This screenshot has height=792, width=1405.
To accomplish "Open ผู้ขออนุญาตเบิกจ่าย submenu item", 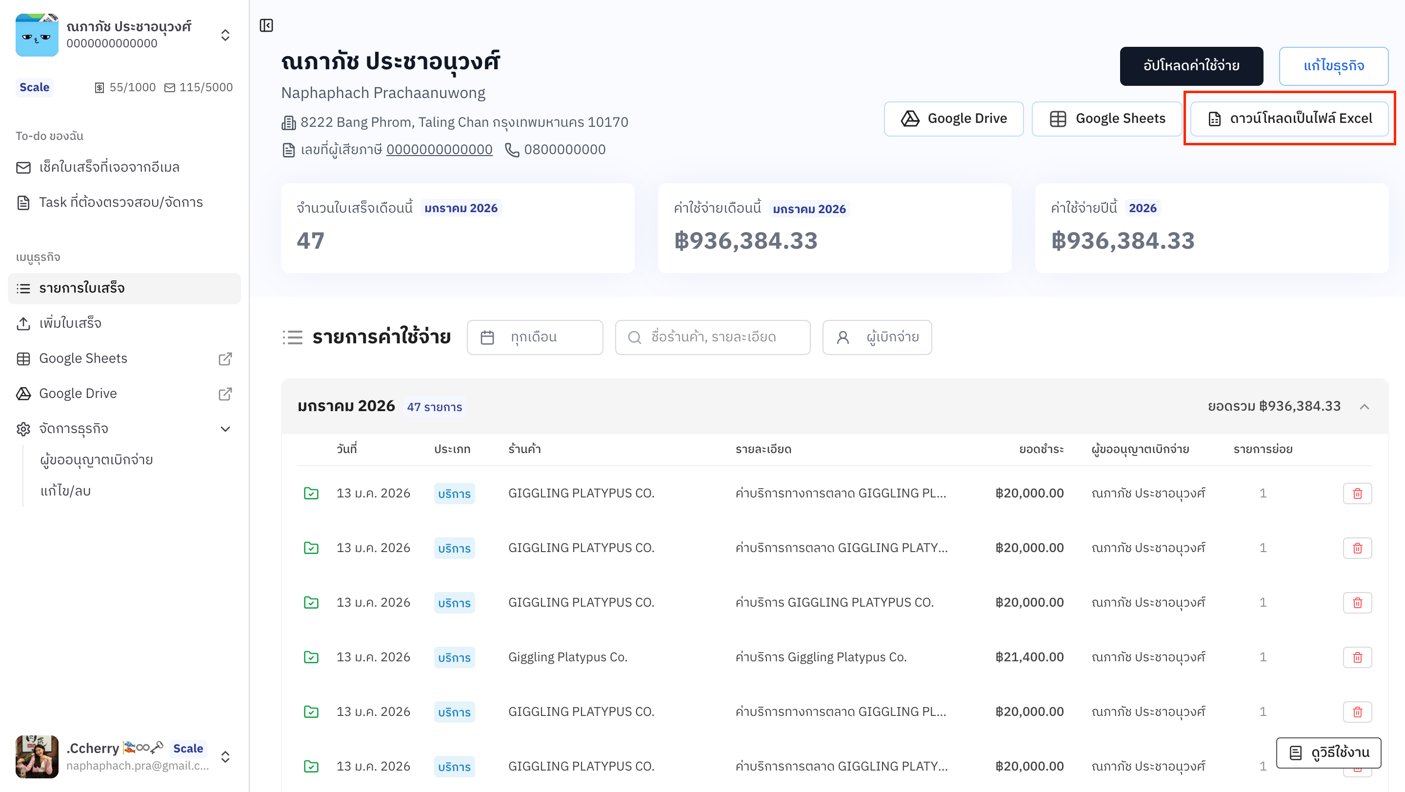I will click(x=96, y=459).
